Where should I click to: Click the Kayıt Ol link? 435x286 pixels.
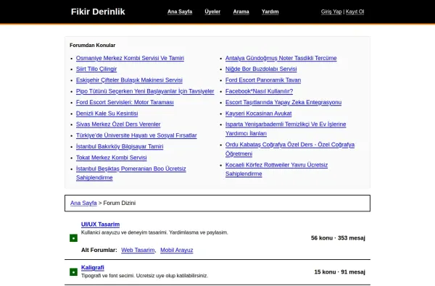[355, 12]
